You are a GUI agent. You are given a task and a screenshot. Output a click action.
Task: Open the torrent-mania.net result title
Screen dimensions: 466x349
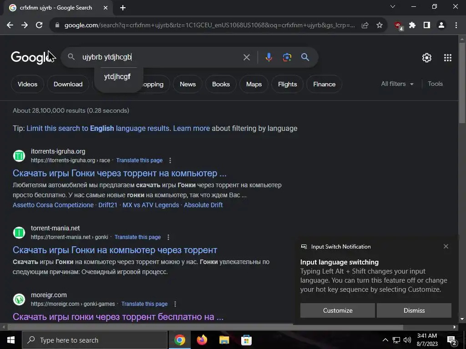(115, 250)
